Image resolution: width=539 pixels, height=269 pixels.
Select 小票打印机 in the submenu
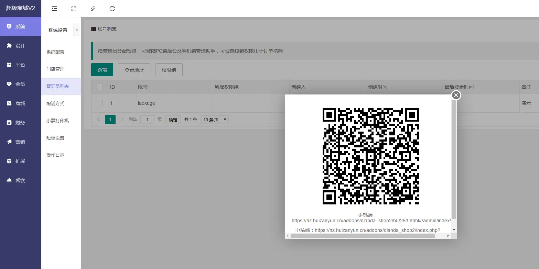[61, 121]
